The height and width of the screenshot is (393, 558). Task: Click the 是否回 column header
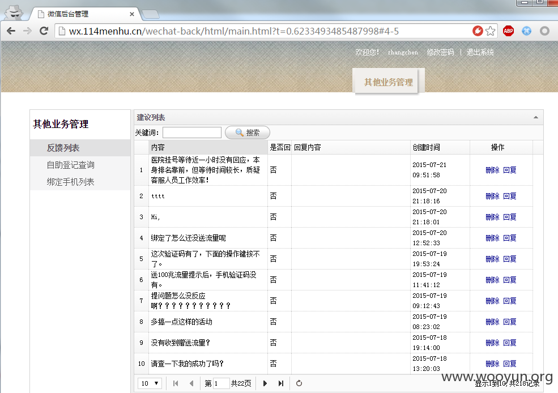tap(279, 147)
